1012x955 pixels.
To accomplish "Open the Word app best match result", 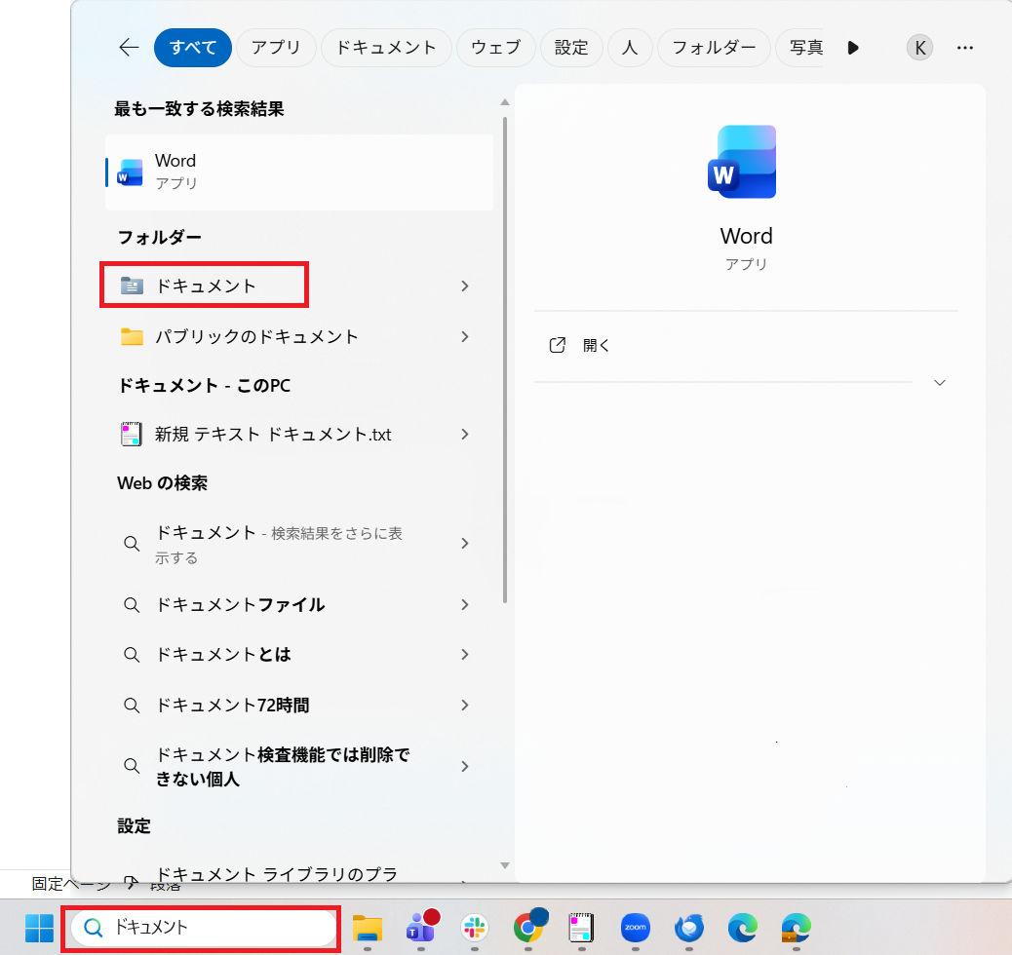I will (x=298, y=172).
